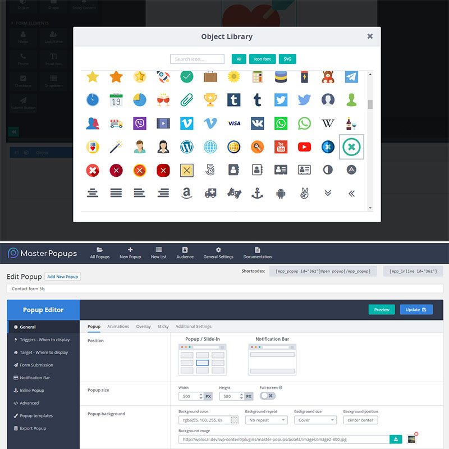Switch to the Overlay tab
The height and width of the screenshot is (449, 449).
(x=144, y=327)
